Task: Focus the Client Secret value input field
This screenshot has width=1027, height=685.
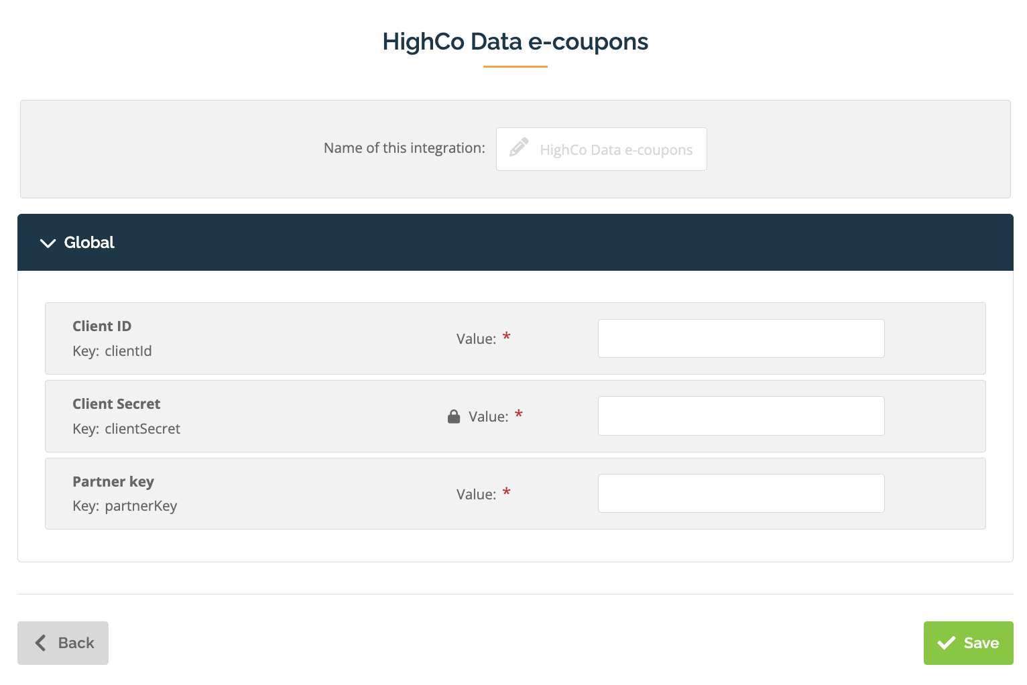Action: [x=741, y=416]
